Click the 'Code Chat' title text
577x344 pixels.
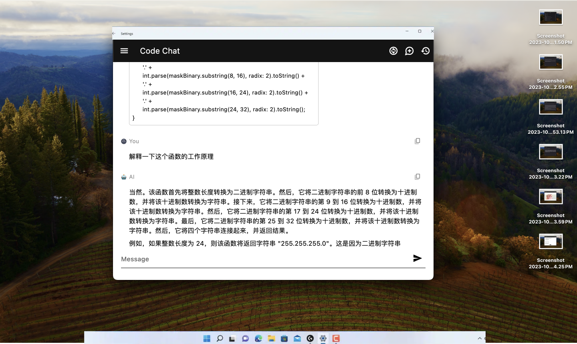[x=160, y=51]
